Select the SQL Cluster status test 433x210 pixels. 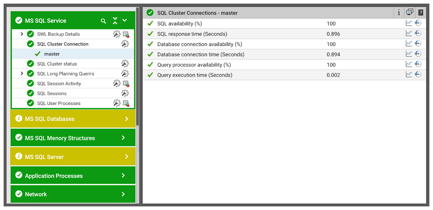click(x=57, y=64)
